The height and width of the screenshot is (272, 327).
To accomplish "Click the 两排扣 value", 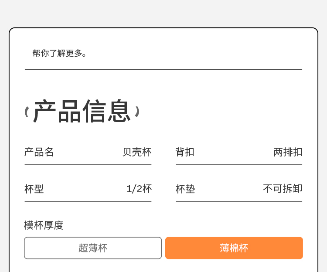I will pyautogui.click(x=288, y=152).
